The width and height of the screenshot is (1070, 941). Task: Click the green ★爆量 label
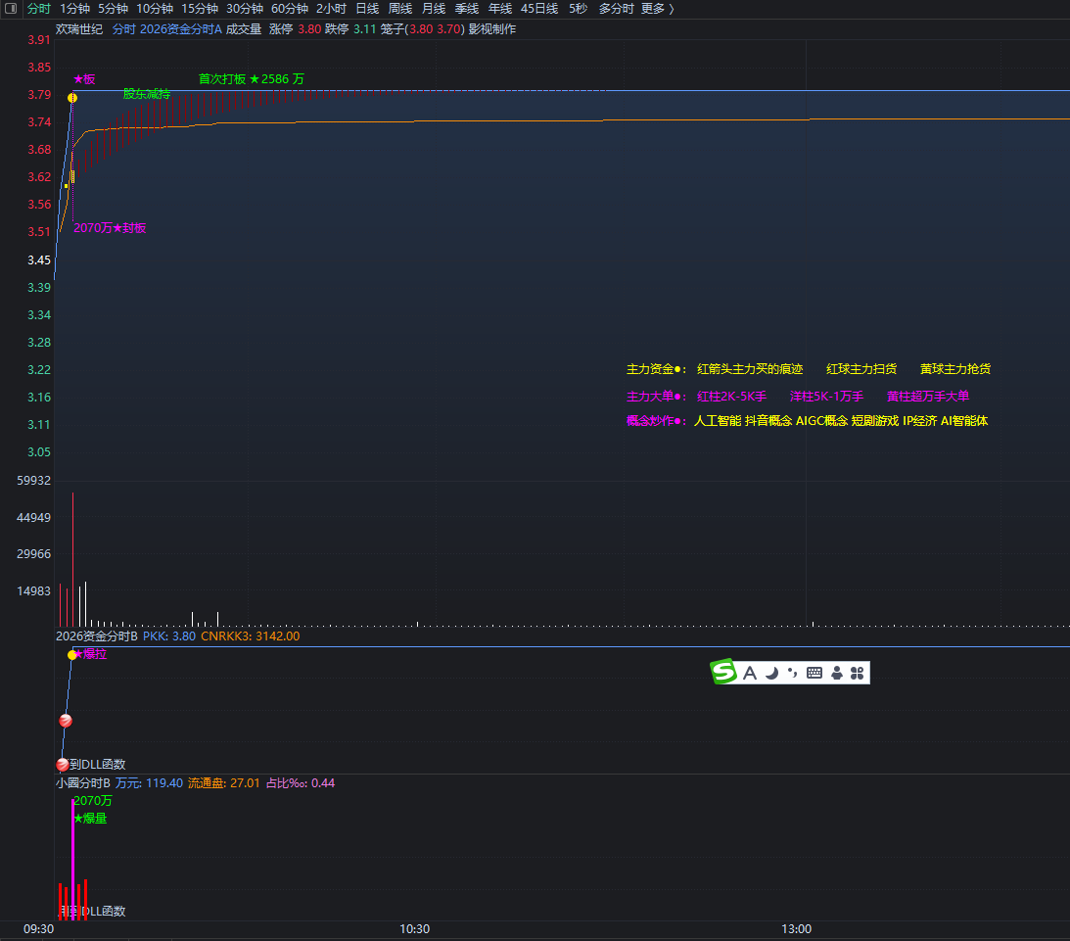coord(90,819)
